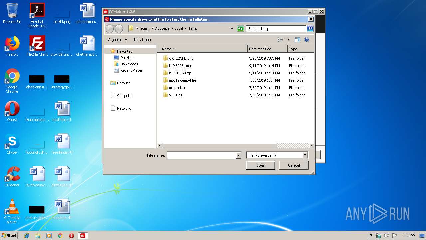Viewport: 426px width, 240px height.
Task: Expand the Local breadcrumb arrow
Action: point(186,29)
